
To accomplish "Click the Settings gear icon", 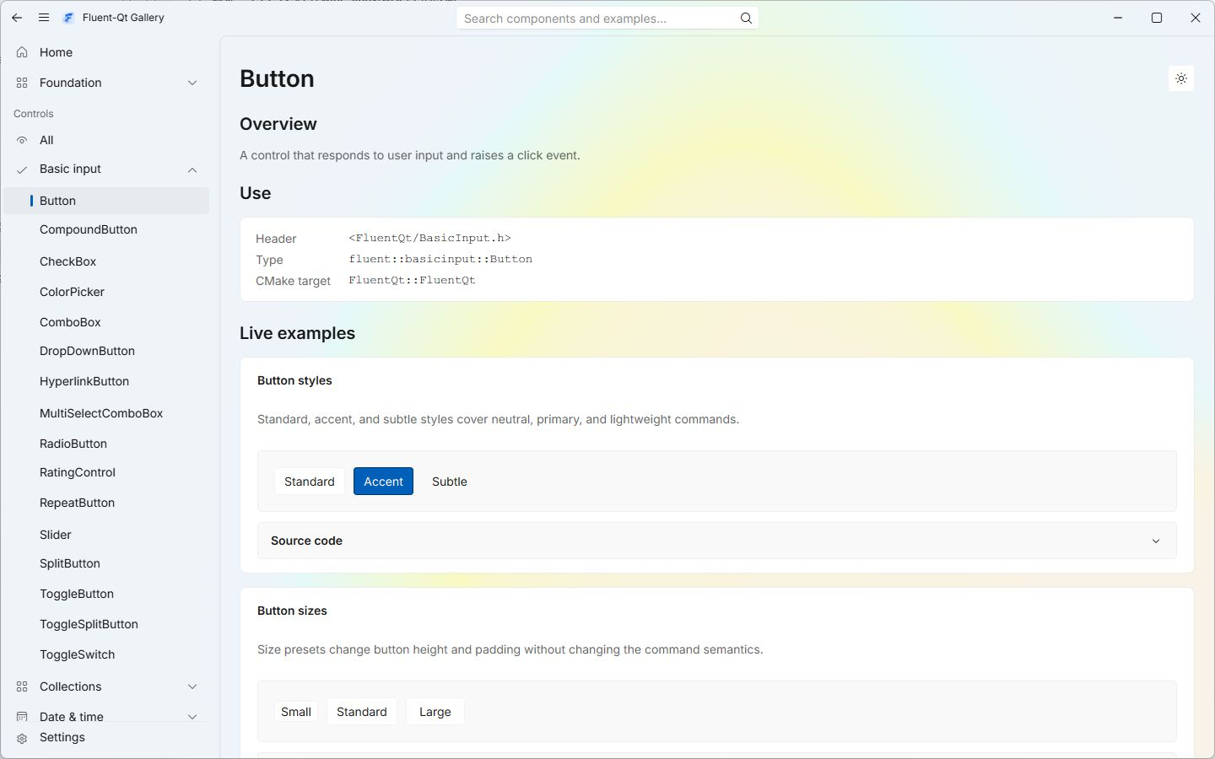I will pos(22,738).
